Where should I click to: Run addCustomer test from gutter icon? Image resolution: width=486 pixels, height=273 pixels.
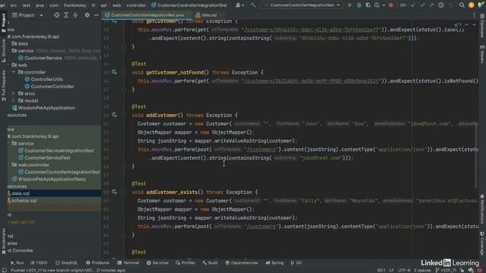114,115
